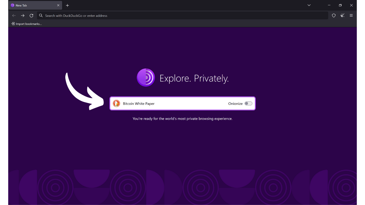This screenshot has height=205, width=365.
Task: Click the Tor onion logo above the search widget
Action: tap(146, 77)
